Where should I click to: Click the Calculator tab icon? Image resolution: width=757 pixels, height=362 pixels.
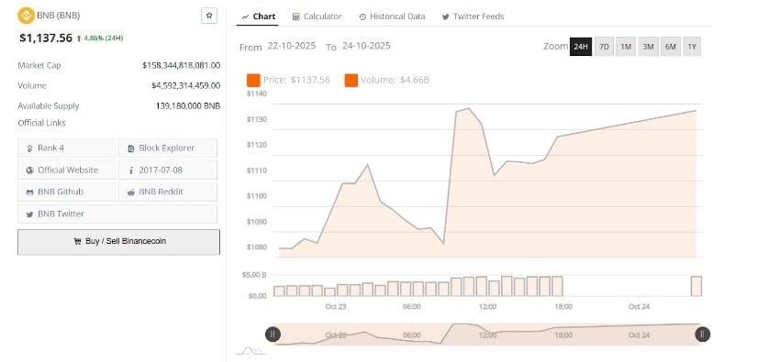[296, 16]
